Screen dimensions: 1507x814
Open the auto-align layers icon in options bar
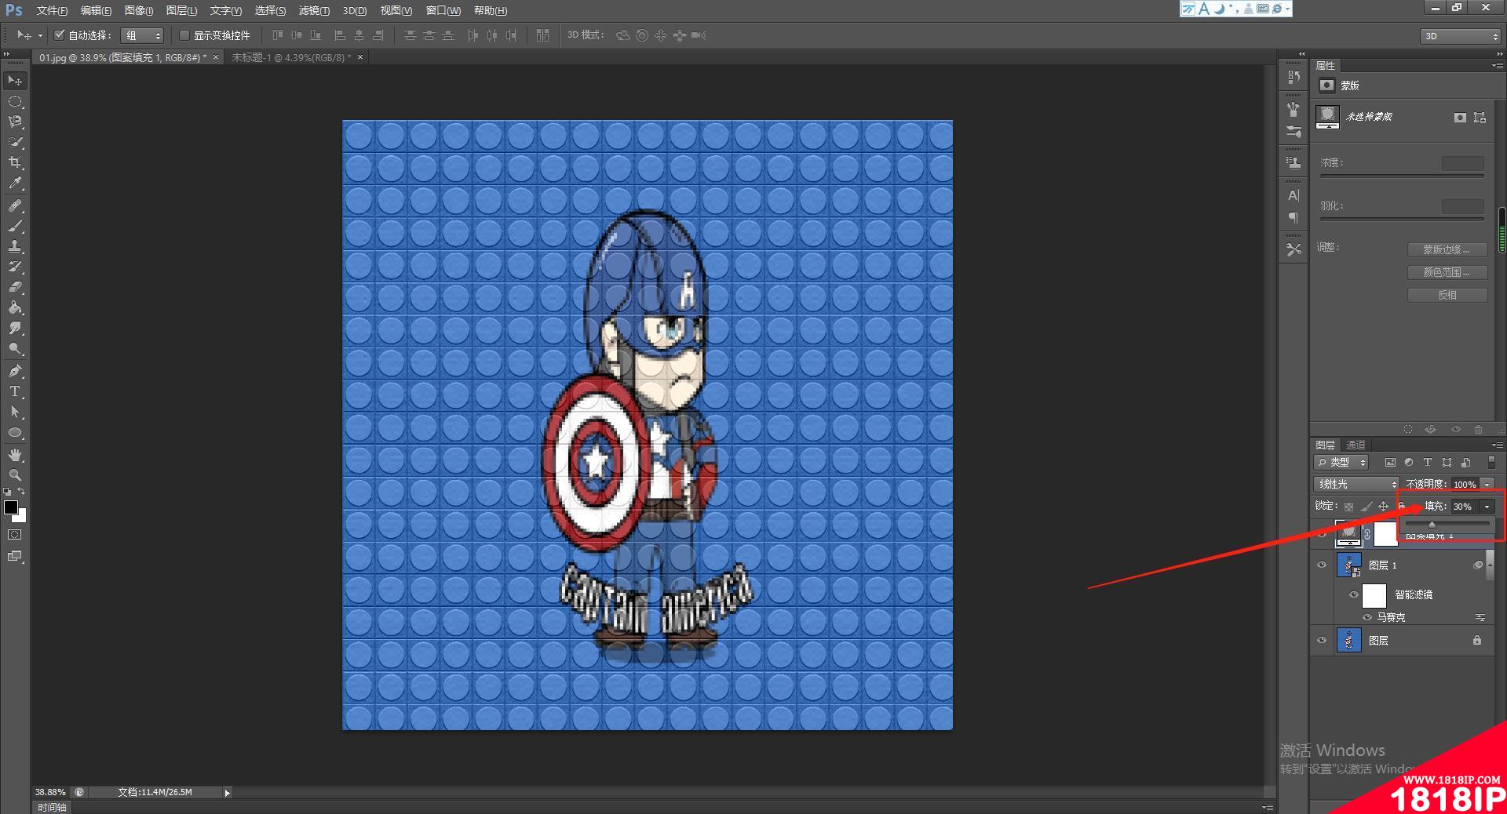542,35
